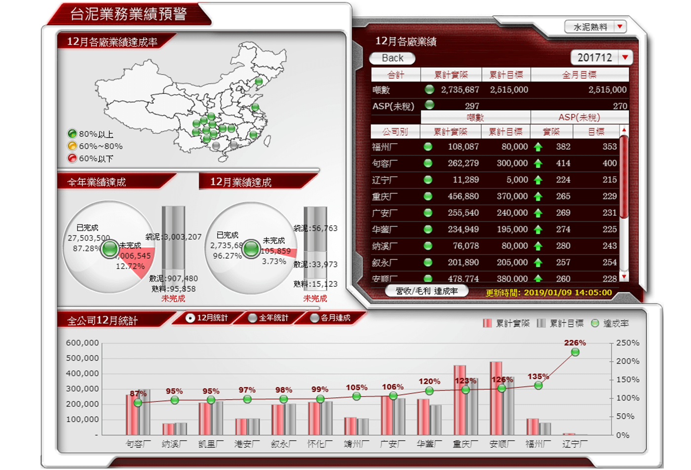Image resolution: width=691 pixels, height=470 pixels.
Task: Select the 各月達成 radio button
Action: coord(314,318)
